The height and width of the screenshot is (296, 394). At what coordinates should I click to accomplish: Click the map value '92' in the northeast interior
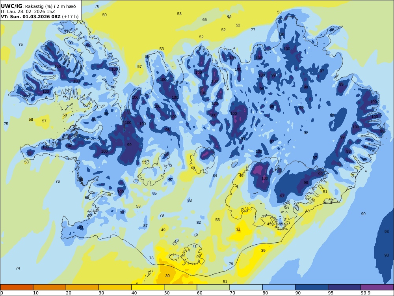point(306,133)
